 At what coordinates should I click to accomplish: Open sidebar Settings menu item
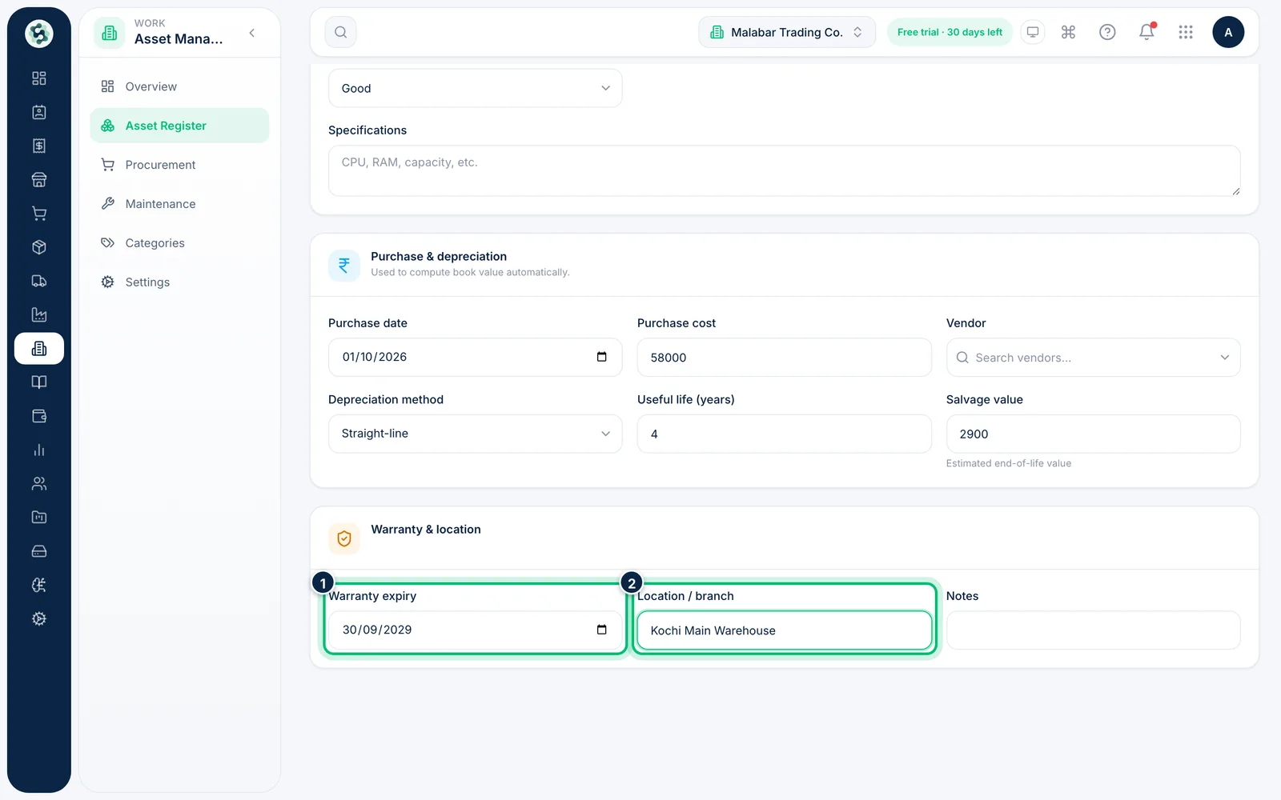click(x=179, y=282)
